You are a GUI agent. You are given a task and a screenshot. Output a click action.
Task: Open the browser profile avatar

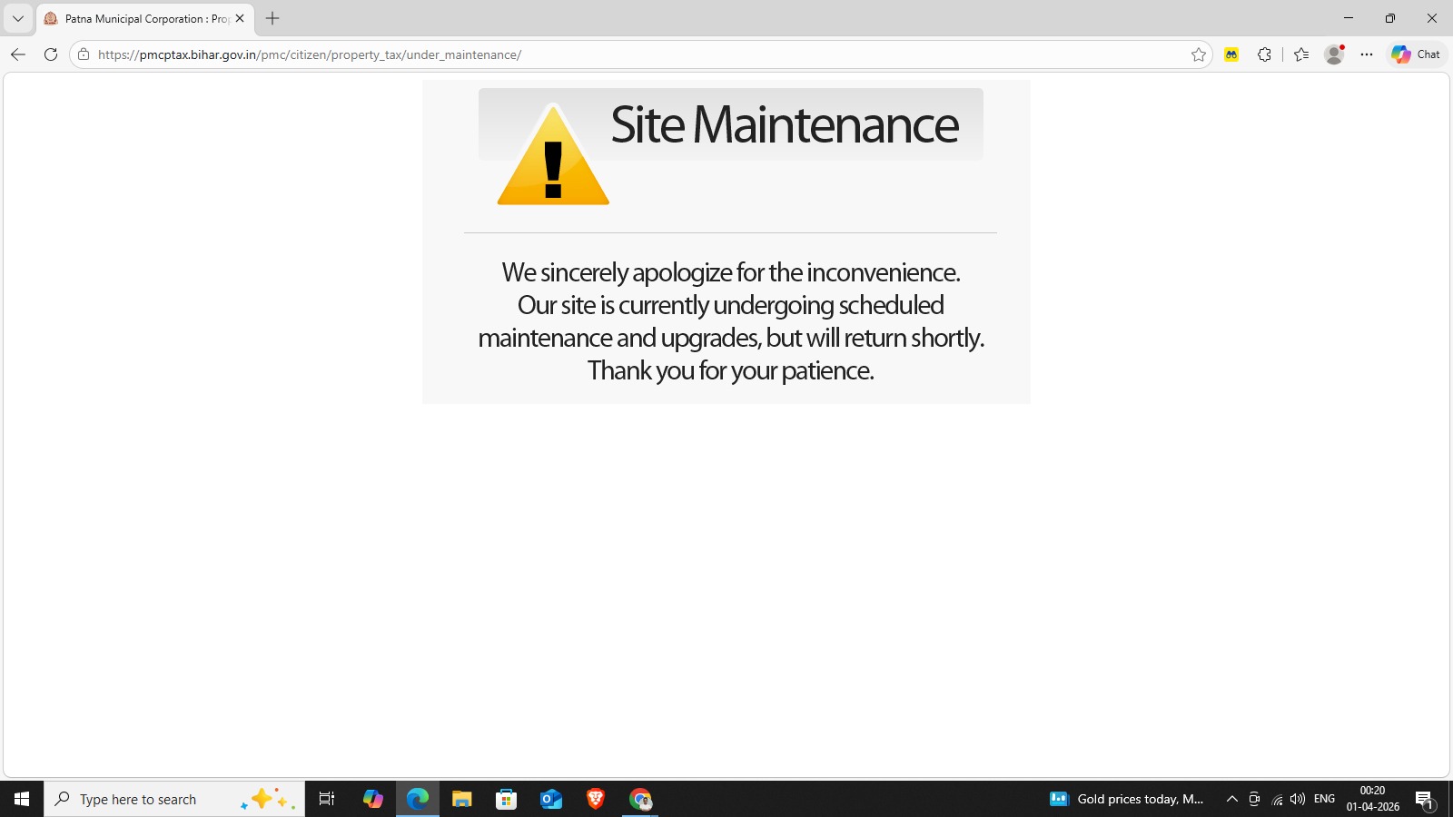point(1334,54)
